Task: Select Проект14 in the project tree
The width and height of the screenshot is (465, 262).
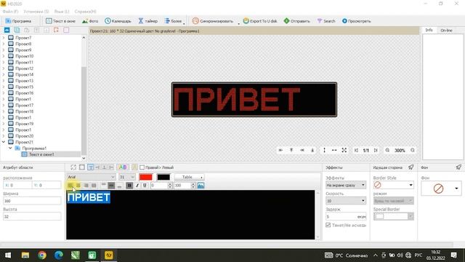Action: click(24, 74)
